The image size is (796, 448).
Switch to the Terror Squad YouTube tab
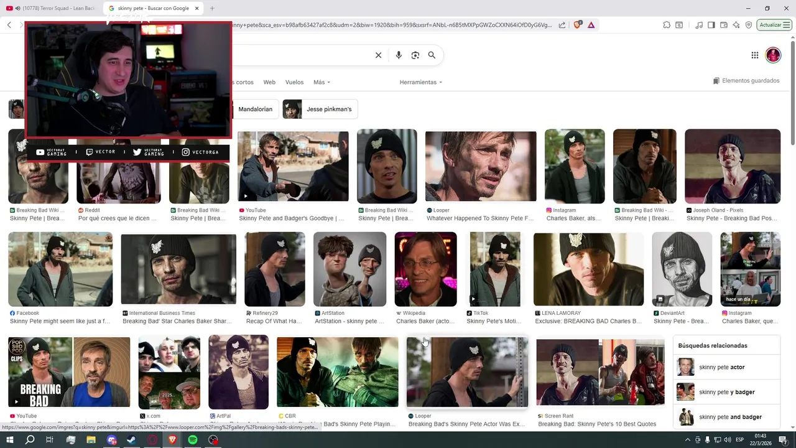(51, 8)
